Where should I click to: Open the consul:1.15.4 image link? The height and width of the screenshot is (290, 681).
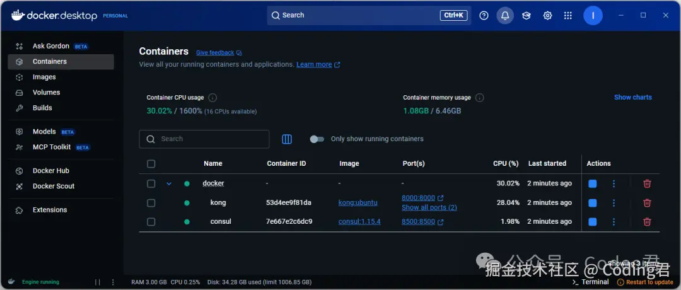[359, 222]
